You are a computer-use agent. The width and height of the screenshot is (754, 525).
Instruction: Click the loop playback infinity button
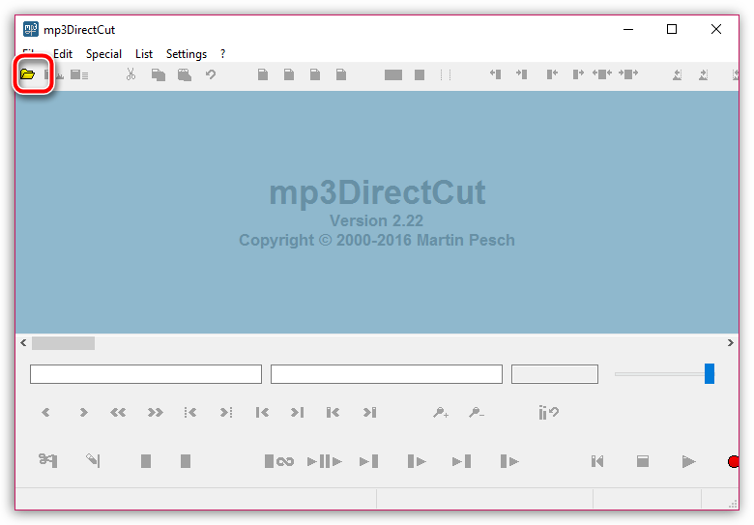click(279, 461)
